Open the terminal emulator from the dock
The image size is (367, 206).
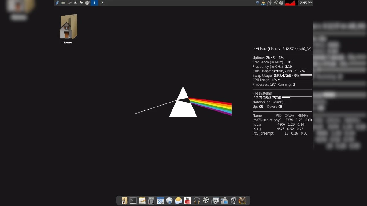click(133, 201)
